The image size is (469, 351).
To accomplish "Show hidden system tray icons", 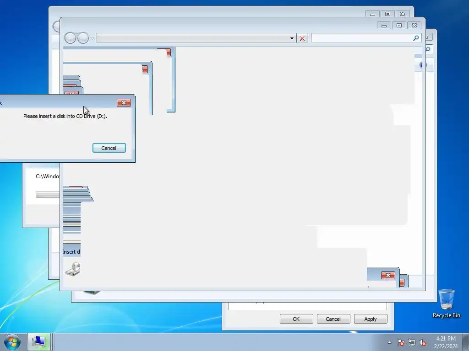I will tap(389, 342).
